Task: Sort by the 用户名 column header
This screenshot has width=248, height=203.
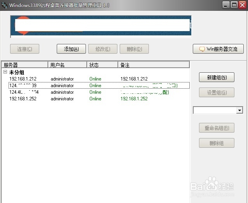Action: 67,65
